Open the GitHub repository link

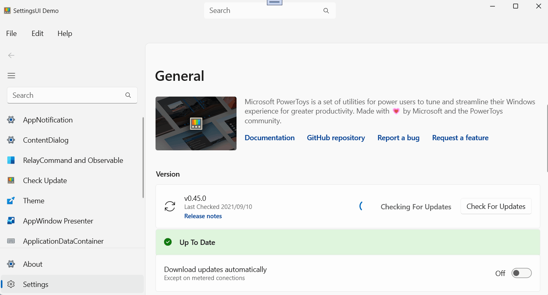pyautogui.click(x=336, y=138)
